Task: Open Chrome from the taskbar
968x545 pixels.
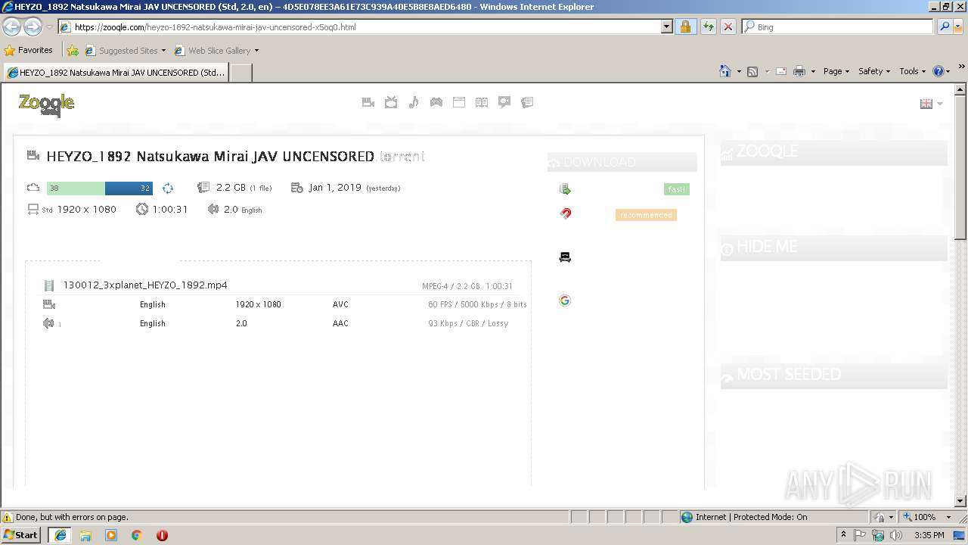Action: [x=137, y=535]
